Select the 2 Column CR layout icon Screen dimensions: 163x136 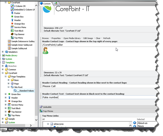(12, 6)
